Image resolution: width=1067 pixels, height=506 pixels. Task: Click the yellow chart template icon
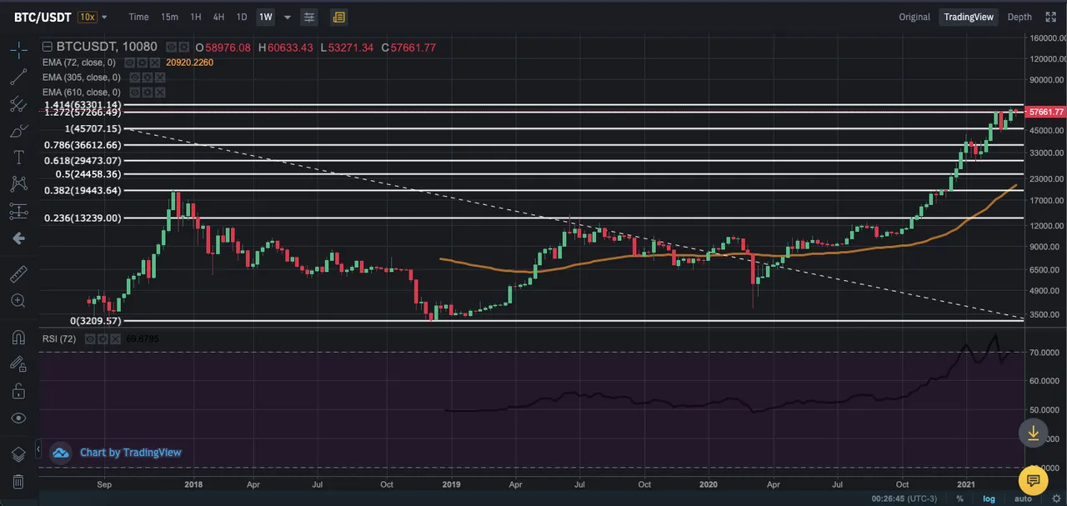coord(338,17)
